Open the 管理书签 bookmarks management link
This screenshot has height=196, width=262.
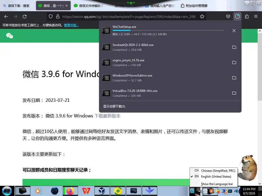(x=71, y=25)
